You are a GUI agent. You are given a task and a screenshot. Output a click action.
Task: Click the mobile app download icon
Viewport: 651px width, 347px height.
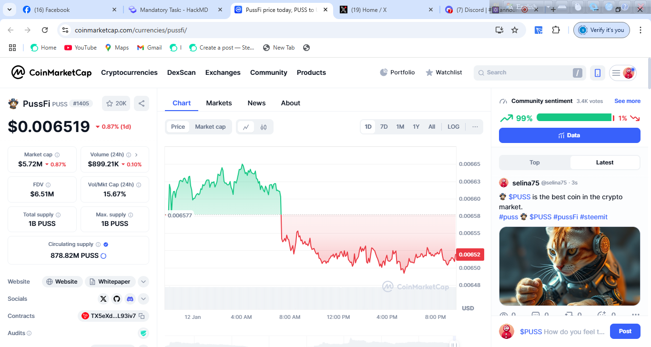(x=597, y=72)
